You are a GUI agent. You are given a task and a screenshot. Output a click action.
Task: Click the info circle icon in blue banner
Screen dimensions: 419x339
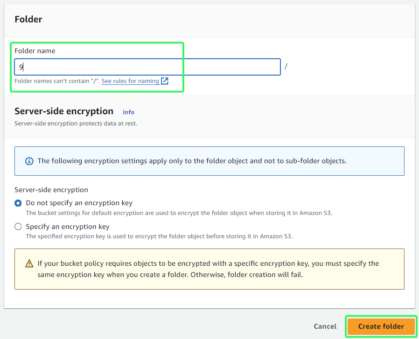(29, 161)
